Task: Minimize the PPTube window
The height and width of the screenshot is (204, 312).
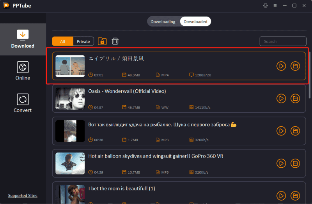Action: pyautogui.click(x=285, y=5)
